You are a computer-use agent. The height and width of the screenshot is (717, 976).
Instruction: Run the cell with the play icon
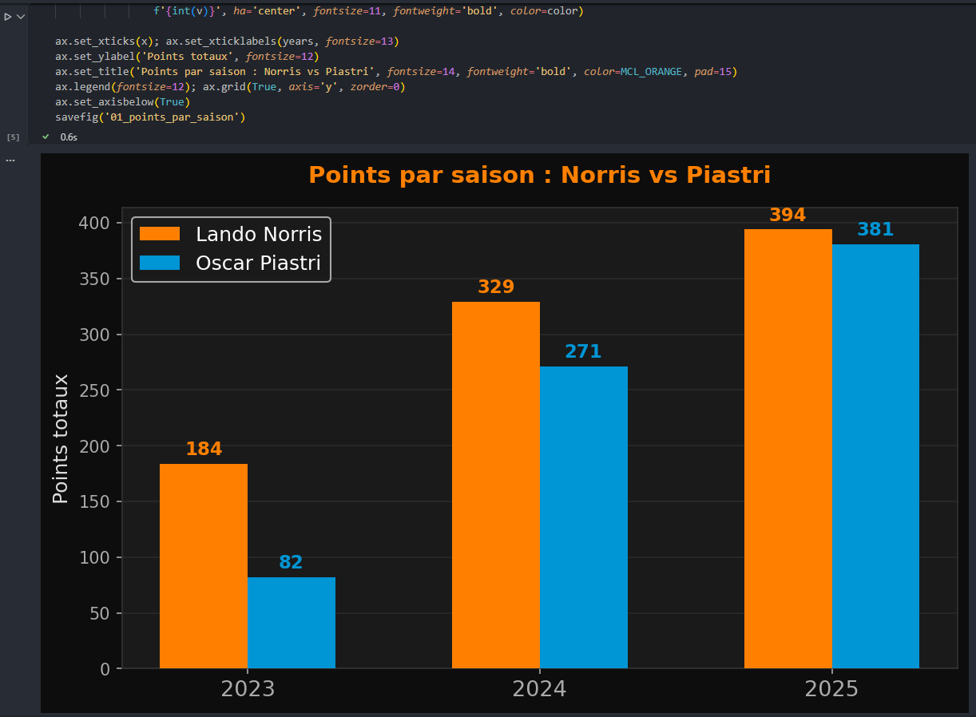pyautogui.click(x=8, y=16)
